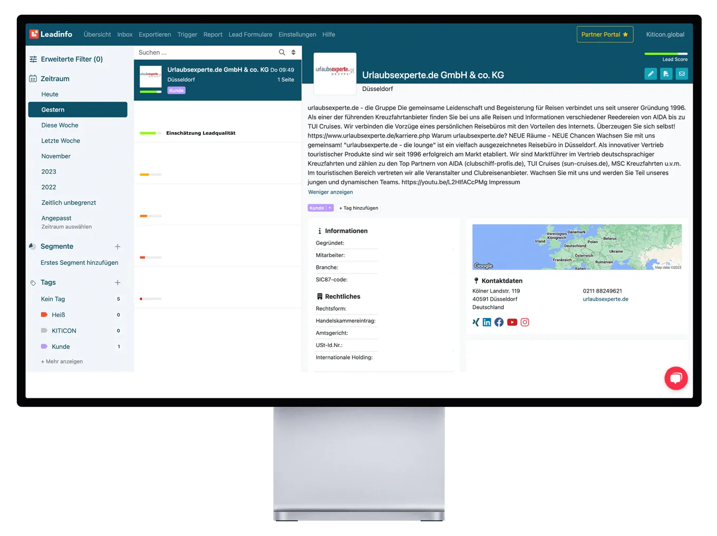Image resolution: width=717 pixels, height=536 pixels.
Task: Click the gray KITICON tag icon
Action: (x=44, y=330)
